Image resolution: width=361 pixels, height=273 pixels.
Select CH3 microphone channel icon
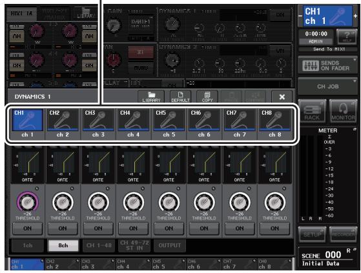pos(98,120)
